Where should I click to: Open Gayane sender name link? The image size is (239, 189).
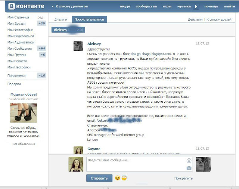coord(94,149)
